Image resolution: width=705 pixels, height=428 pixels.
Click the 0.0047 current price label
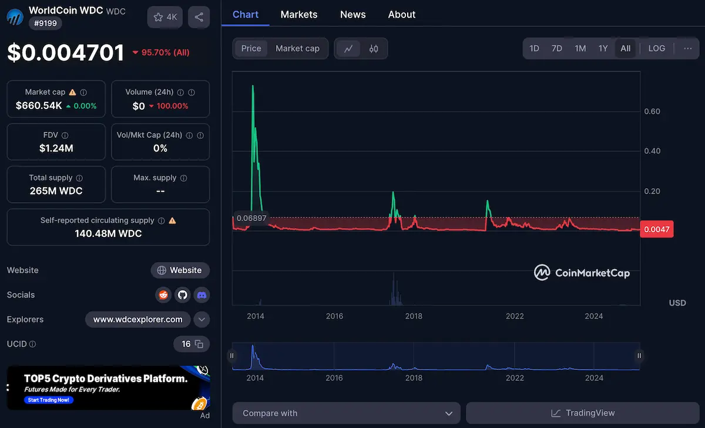[657, 229]
